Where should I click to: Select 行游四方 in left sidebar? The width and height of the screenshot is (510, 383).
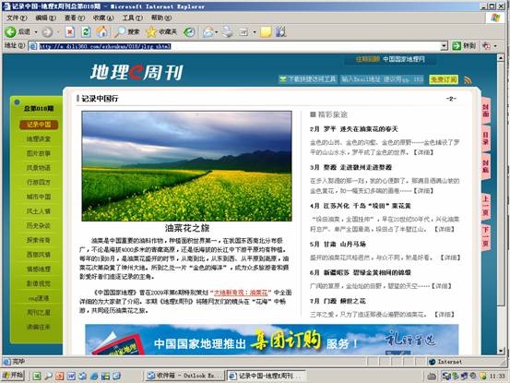tap(39, 182)
